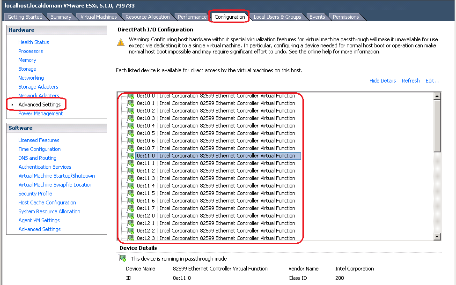Viewport: 456px width, 285px height.
Task: Click the passthrough mode icon in Device Details
Action: (123, 258)
